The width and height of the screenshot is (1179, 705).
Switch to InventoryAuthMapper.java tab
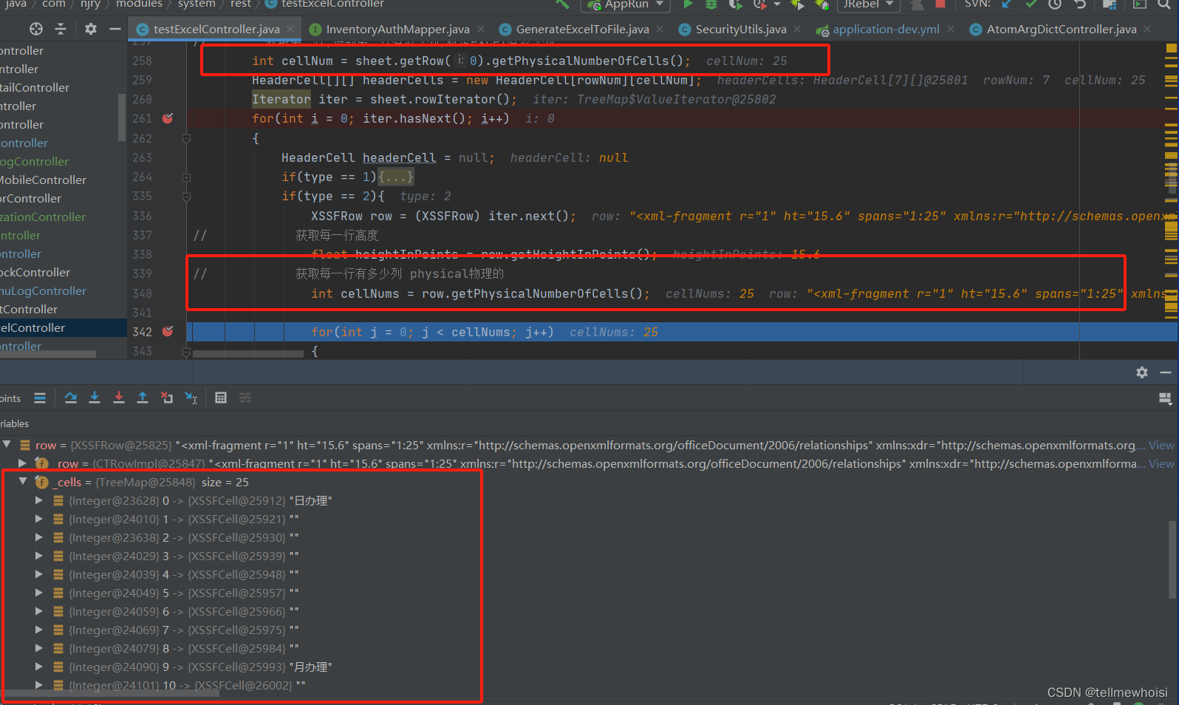397,30
